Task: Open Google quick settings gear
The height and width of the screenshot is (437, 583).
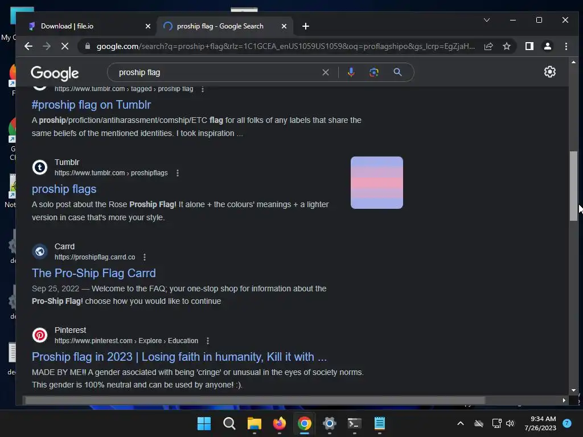Action: (x=549, y=72)
